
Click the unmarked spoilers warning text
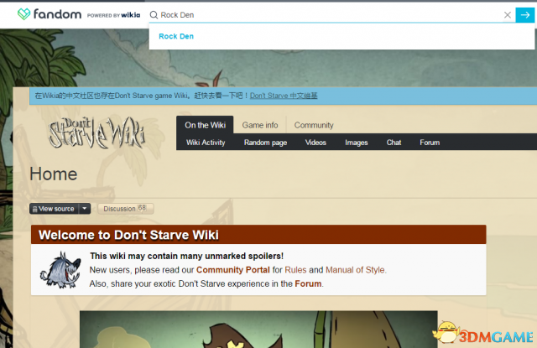(x=186, y=256)
